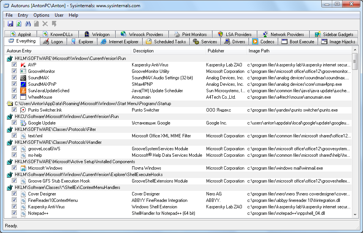
Task: Click the Punto Switcher.lnk icon
Action: pos(23,110)
